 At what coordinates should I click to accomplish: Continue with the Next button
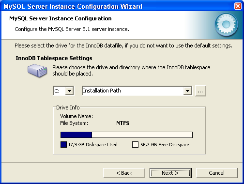tap(170, 173)
